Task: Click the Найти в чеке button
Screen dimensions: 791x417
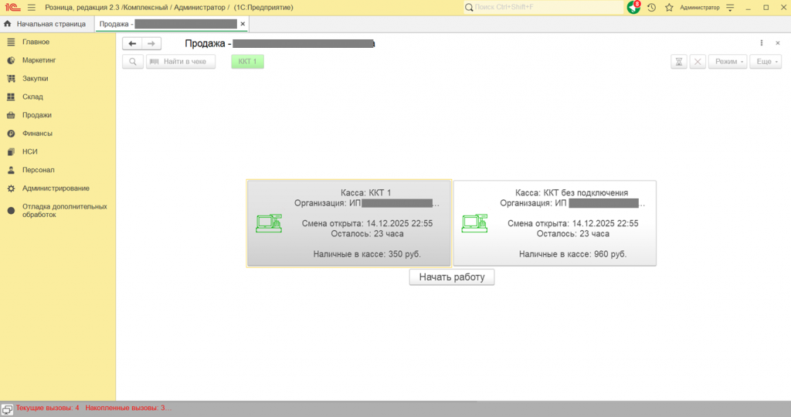Action: click(x=181, y=62)
